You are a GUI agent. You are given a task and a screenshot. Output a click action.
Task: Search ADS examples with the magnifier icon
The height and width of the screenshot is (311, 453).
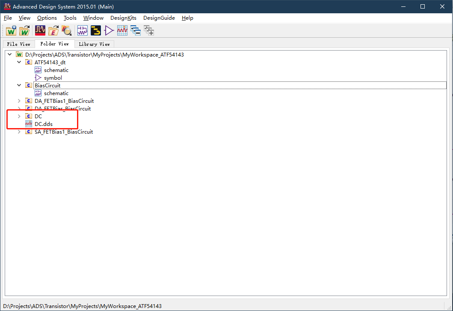66,30
